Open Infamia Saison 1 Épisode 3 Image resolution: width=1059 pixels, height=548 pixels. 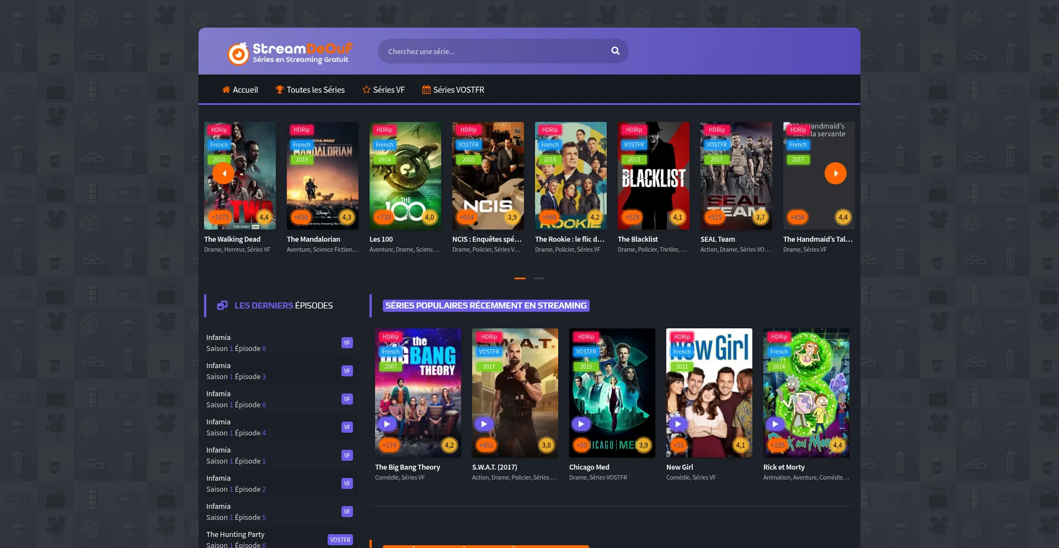click(280, 371)
